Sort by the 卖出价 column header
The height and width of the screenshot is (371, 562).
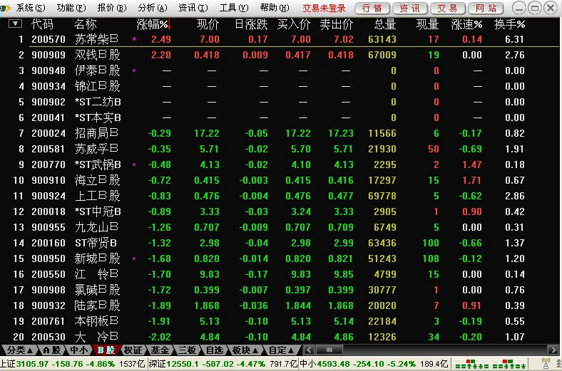tap(336, 24)
